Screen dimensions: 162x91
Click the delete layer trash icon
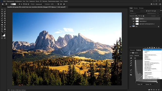tap(159, 48)
